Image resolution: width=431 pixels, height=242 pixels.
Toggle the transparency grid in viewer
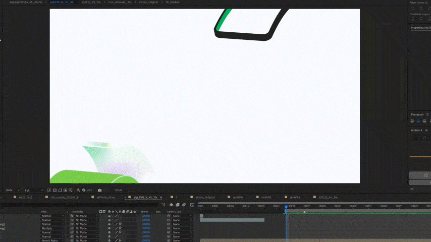pos(55,190)
